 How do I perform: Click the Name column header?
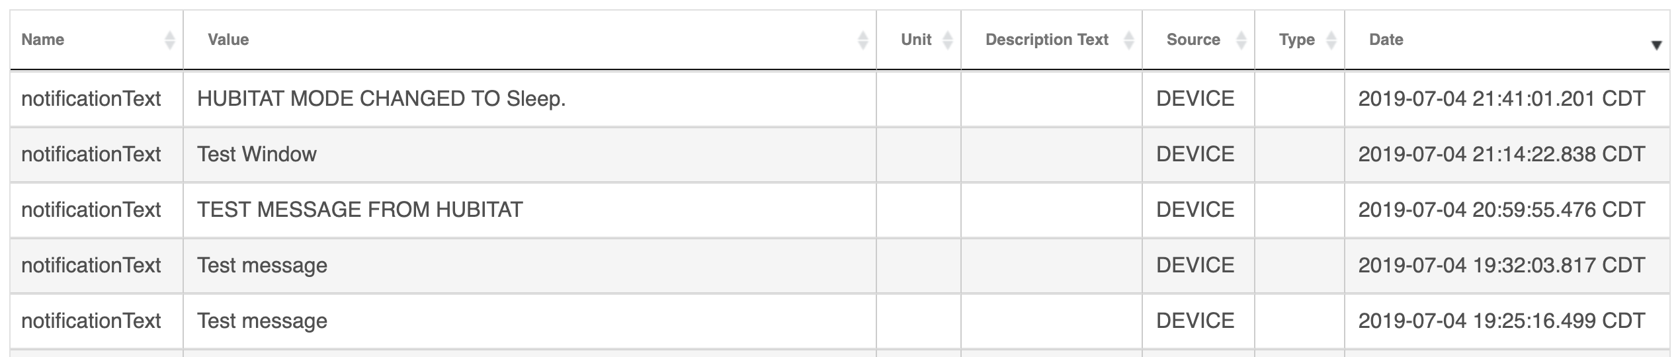[42, 40]
